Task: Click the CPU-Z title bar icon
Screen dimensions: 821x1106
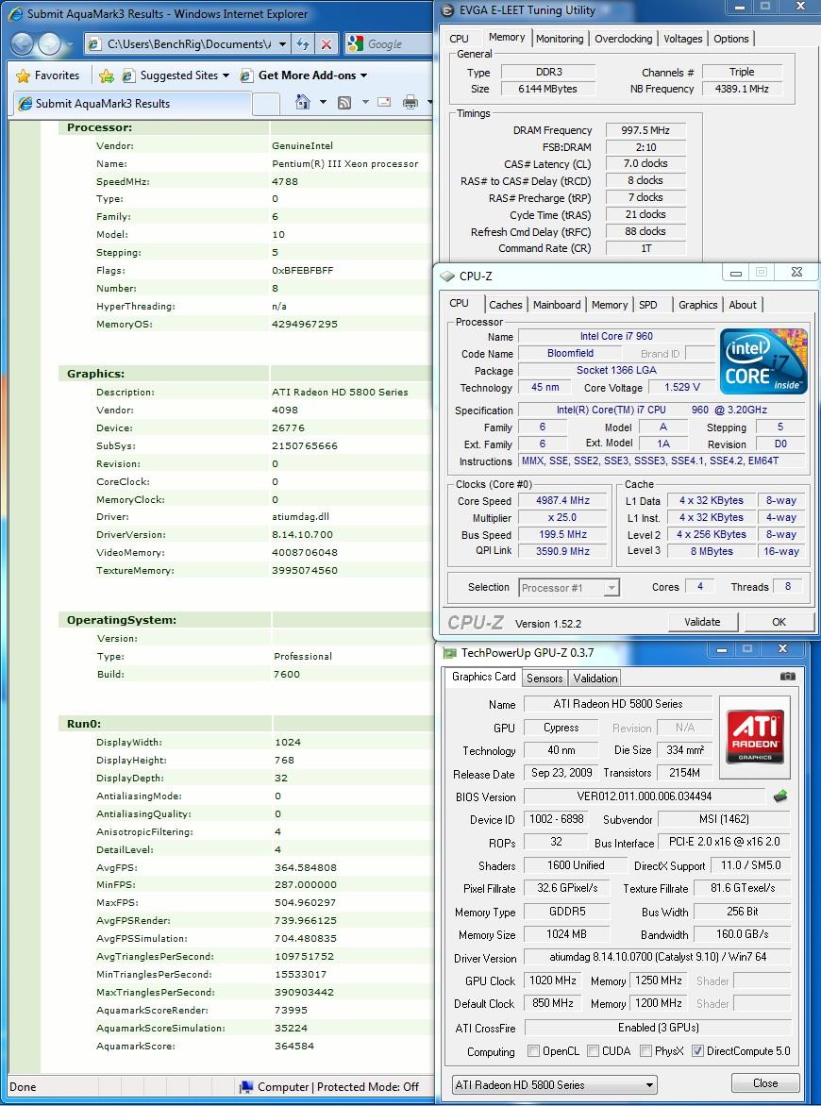Action: (447, 276)
